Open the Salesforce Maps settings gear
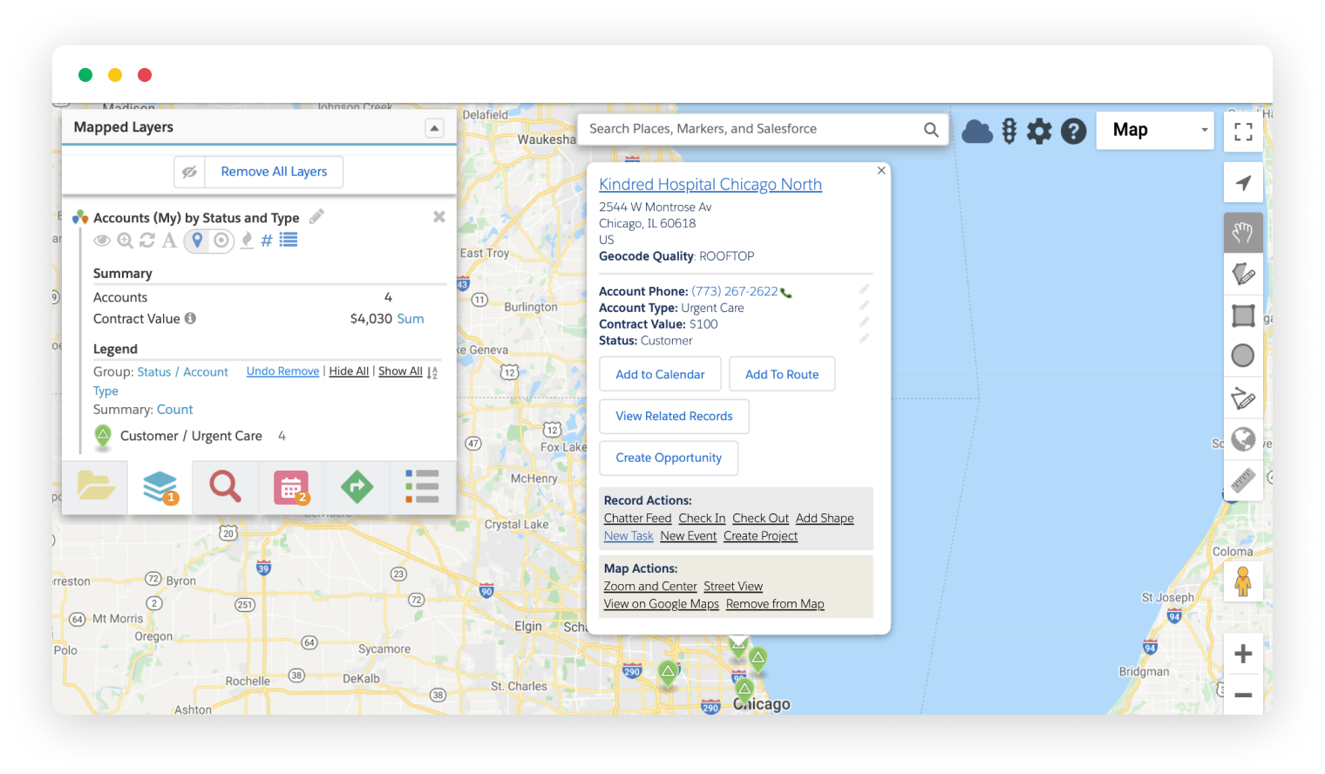This screenshot has width=1325, height=774. pyautogui.click(x=1038, y=130)
